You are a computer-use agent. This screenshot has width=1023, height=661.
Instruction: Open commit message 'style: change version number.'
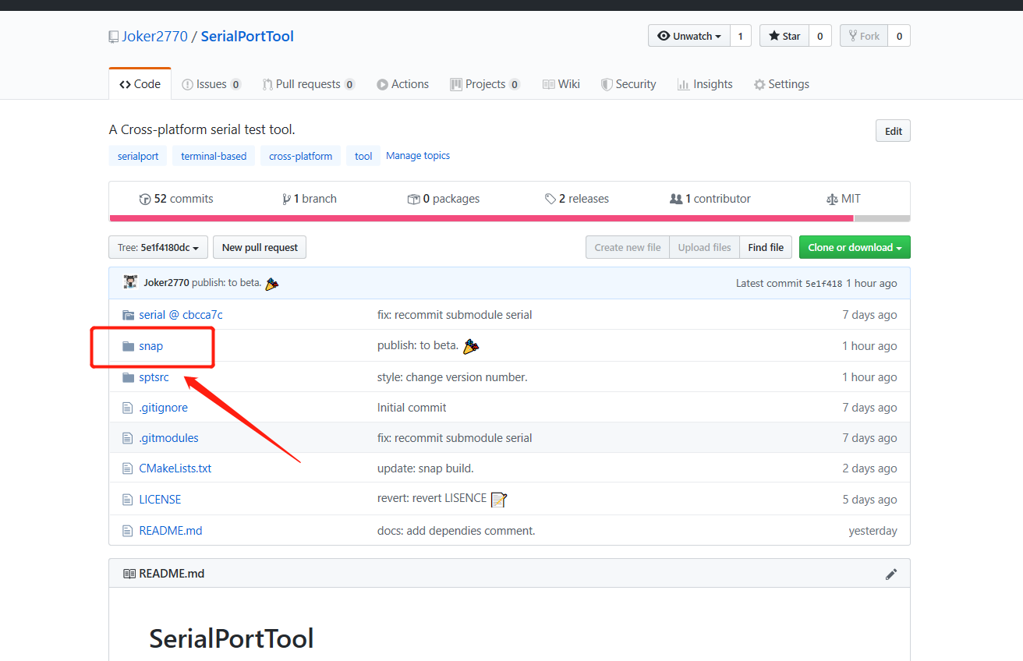452,377
